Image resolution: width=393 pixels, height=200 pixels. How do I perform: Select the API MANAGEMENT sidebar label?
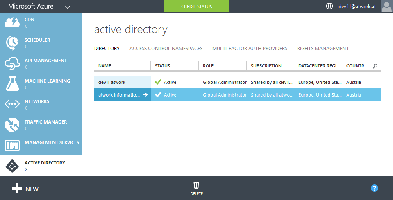click(x=46, y=61)
